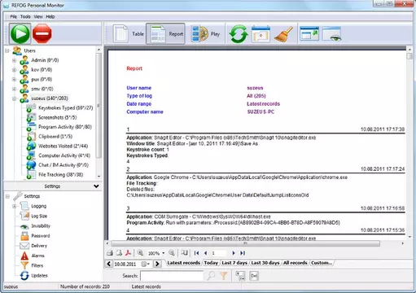Go to the previous date
Viewport: 416px width, 293px height.
pyautogui.click(x=109, y=264)
